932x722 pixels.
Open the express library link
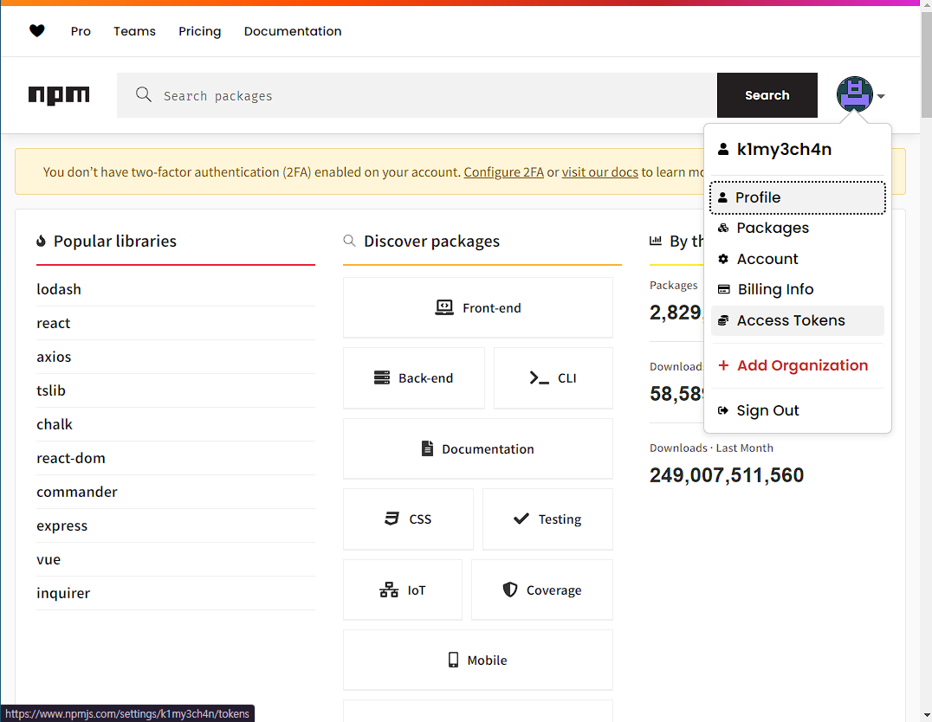(x=61, y=525)
